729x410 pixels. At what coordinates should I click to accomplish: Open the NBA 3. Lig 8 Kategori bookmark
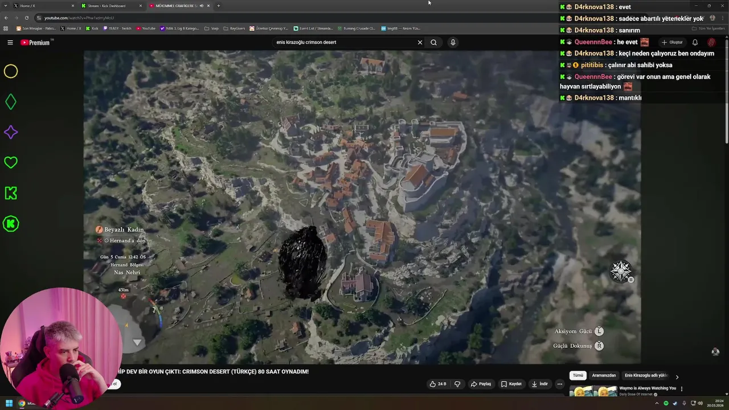180,28
